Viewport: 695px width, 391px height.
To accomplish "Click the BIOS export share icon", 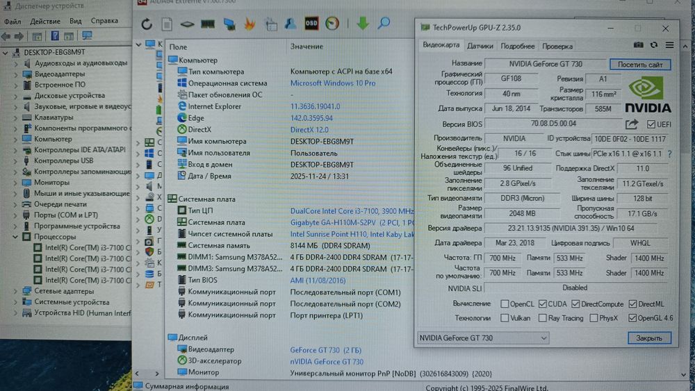I will [632, 124].
